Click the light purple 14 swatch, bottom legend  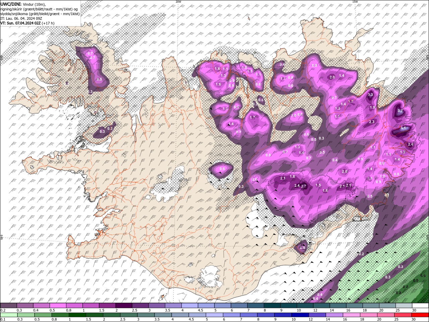pyautogui.click(x=334, y=315)
